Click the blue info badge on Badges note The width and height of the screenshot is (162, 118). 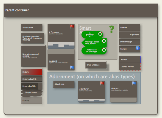coord(138,48)
